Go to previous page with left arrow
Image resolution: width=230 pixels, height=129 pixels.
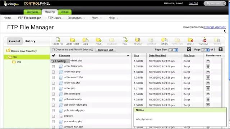tap(189, 49)
